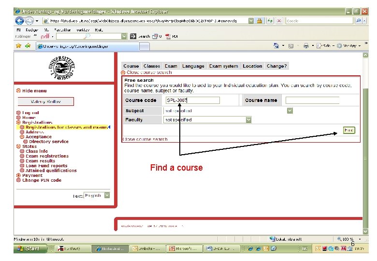
Task: Open the Vis menu
Action: [x=46, y=30]
